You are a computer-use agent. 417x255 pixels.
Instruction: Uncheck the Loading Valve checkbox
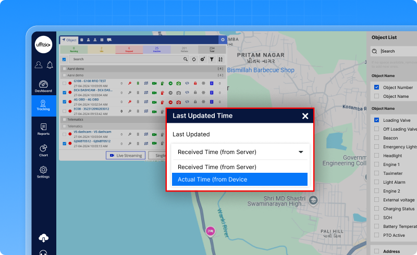(376, 120)
